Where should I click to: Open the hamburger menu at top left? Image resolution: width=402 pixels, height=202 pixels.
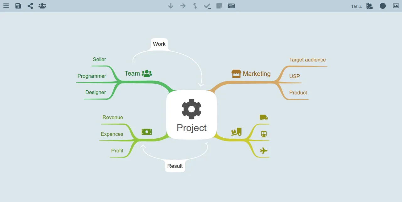[6, 6]
